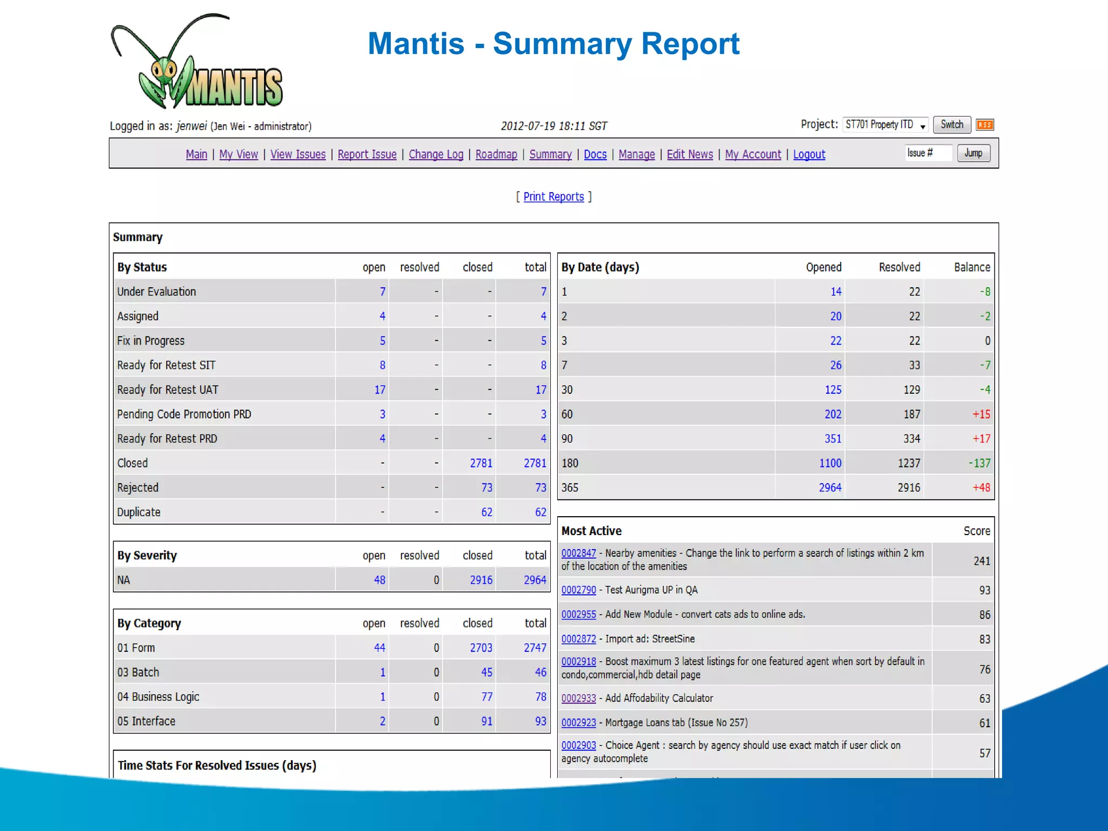Open the Project dropdown ST701 Property ITD
1108x831 pixels.
coord(886,125)
